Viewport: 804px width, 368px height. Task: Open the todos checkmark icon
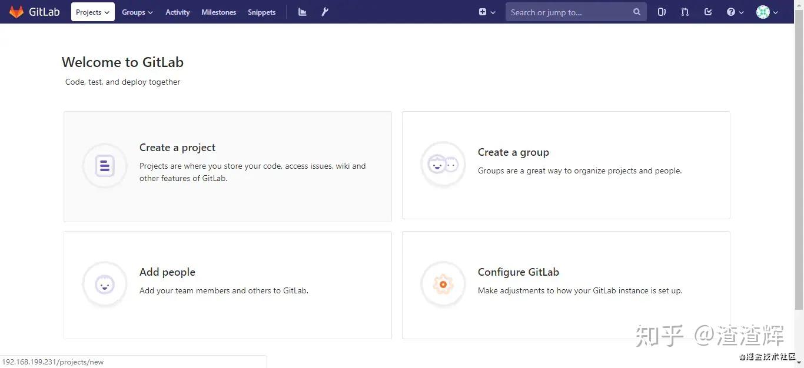click(x=707, y=12)
